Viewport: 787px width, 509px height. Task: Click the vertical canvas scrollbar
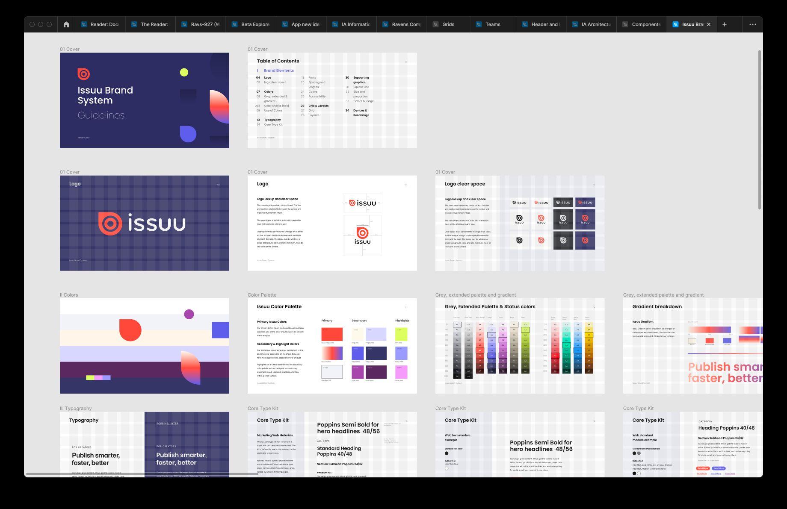(760, 130)
